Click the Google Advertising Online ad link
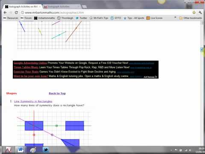Viewport: 205px width, 154px height. tap(30, 63)
